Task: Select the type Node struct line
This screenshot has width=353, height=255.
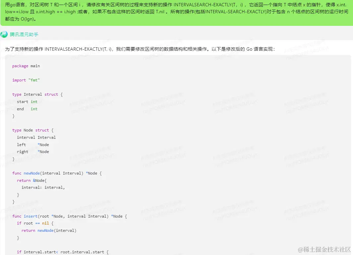Action: pyautogui.click(x=34, y=130)
